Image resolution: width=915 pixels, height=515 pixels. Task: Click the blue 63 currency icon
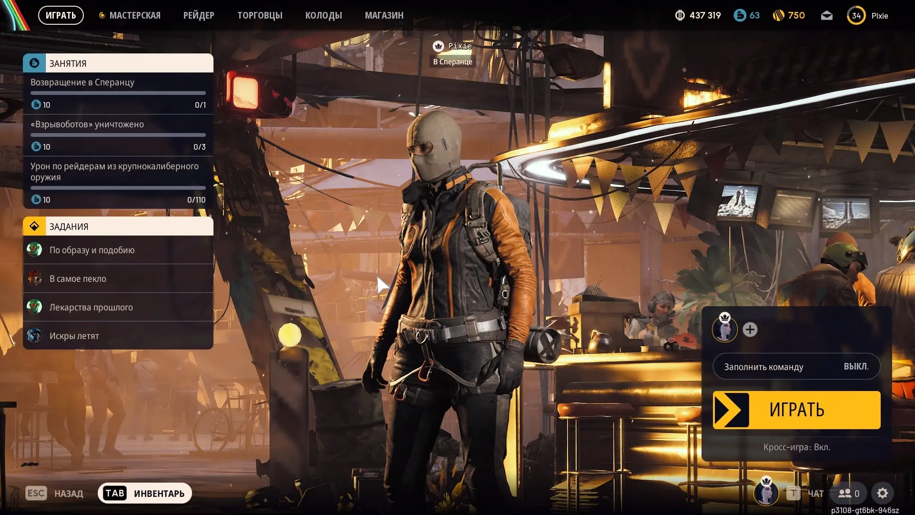pyautogui.click(x=740, y=16)
